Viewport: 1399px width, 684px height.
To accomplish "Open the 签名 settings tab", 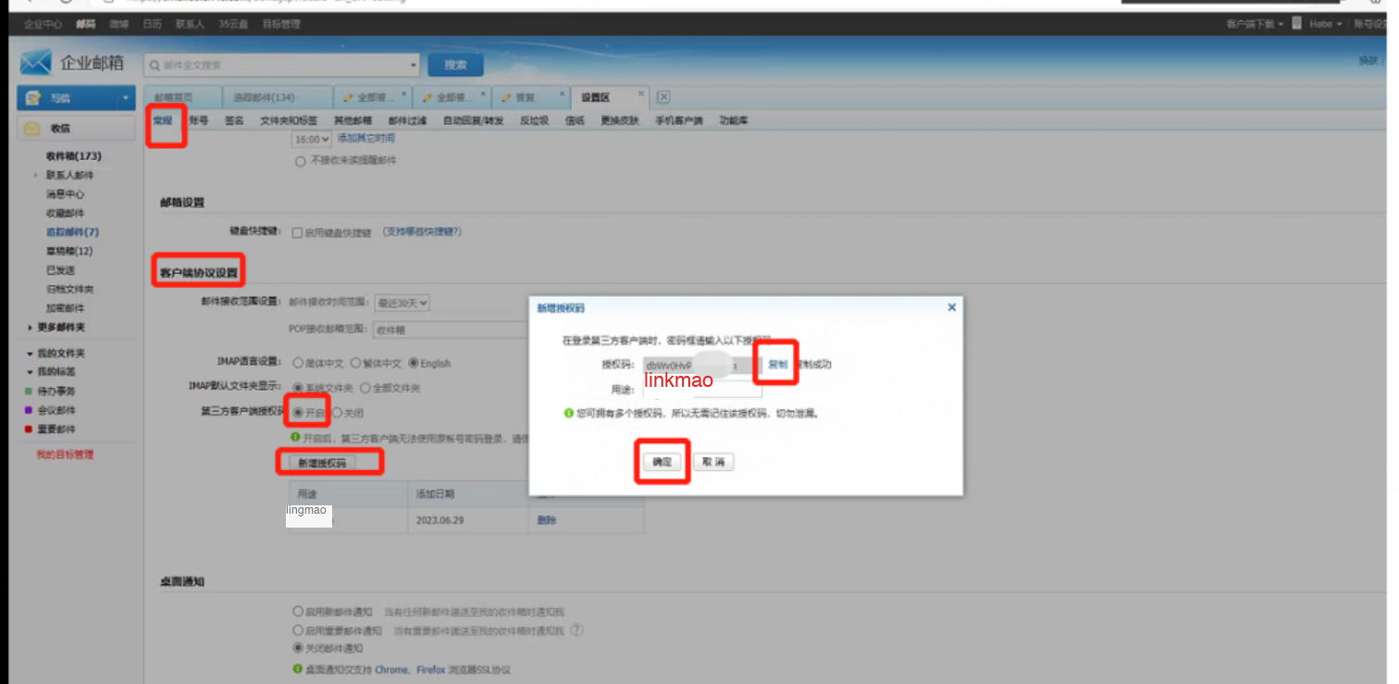I will coord(234,120).
